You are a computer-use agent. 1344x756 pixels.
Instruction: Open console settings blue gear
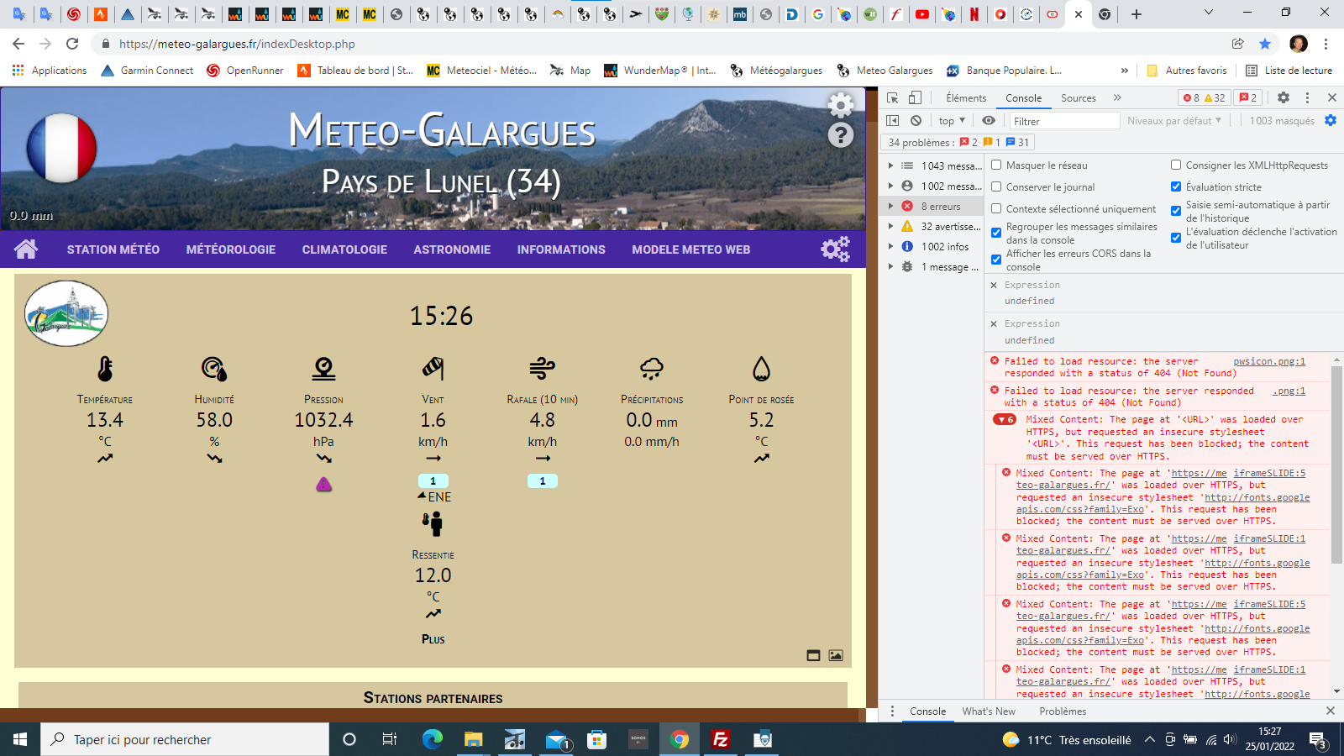(1331, 121)
